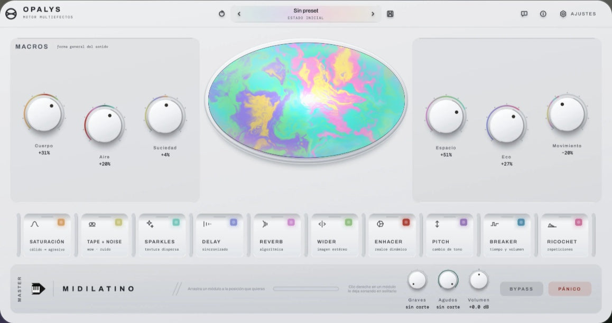Screen dimensions: 612x323
Task: Click the Movimiento macro knob
Action: click(567, 114)
